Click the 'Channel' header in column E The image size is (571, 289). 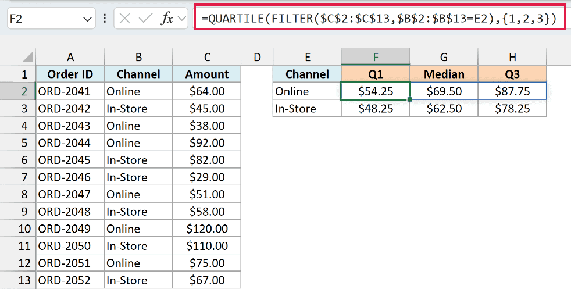click(x=308, y=74)
